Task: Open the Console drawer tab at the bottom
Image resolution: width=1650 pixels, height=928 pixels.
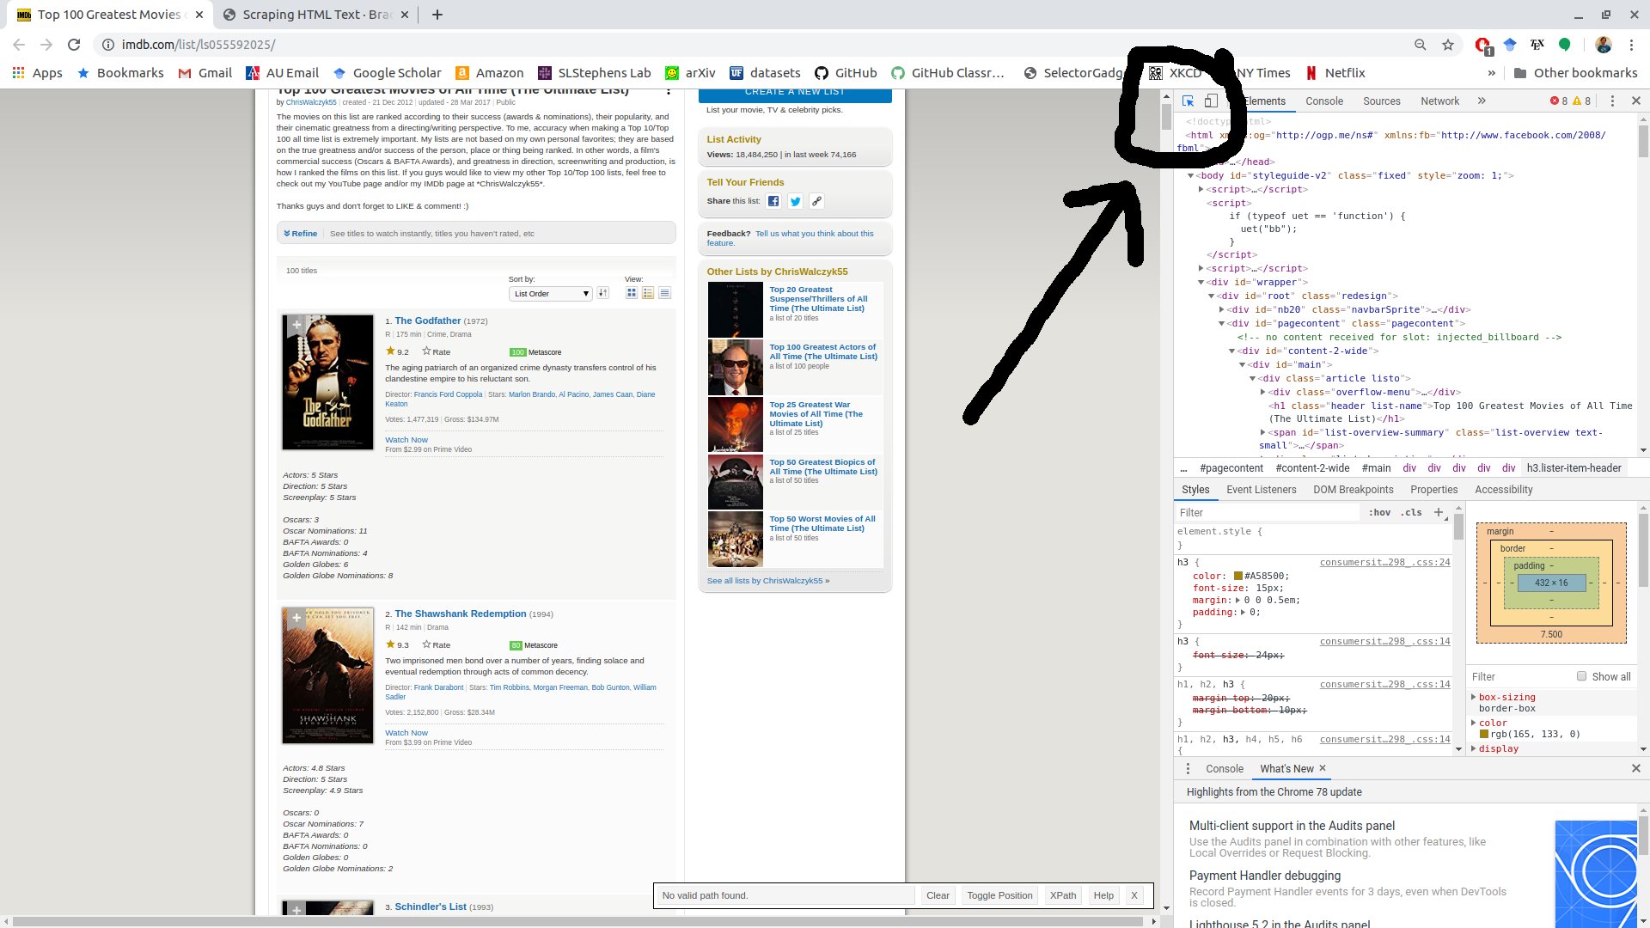Action: (1224, 768)
